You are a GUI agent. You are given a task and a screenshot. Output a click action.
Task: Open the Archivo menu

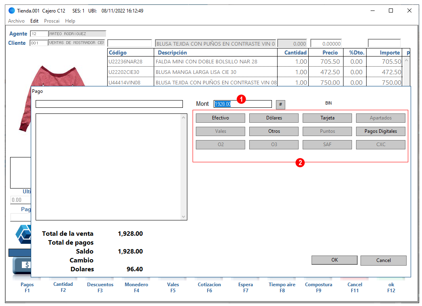tap(16, 21)
